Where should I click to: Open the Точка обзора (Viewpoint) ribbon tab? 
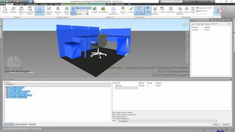19,4
